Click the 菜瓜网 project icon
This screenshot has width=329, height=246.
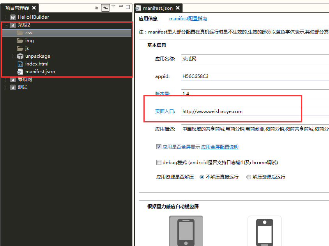[x=13, y=80]
